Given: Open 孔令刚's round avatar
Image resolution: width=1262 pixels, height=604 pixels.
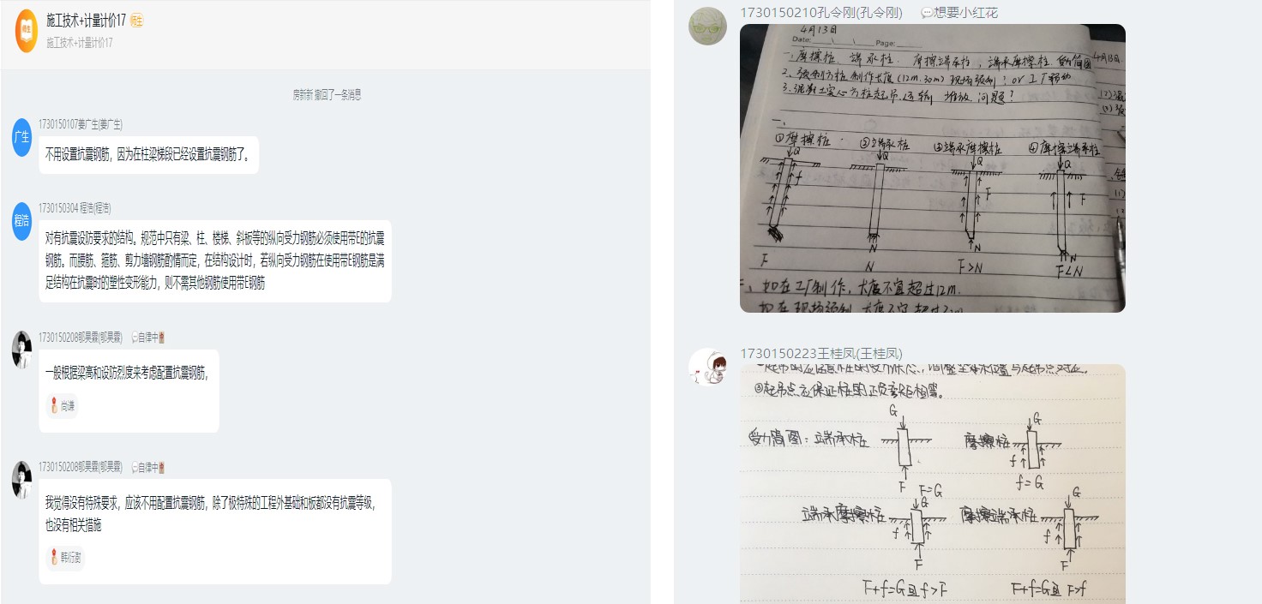Looking at the screenshot, I should coord(708,26).
